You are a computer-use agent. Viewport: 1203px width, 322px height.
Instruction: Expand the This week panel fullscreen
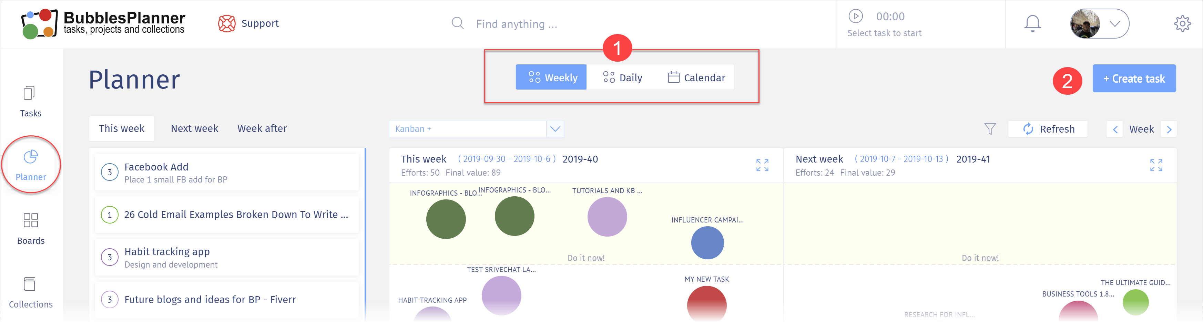762,165
